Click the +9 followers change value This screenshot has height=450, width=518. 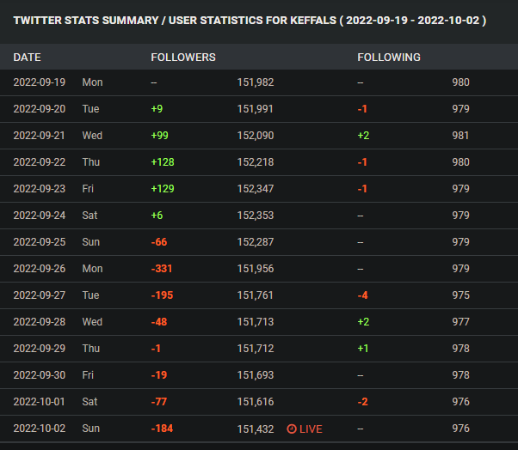click(x=158, y=109)
